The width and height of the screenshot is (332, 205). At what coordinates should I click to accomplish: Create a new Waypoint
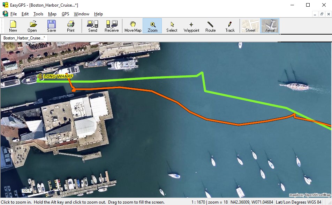tap(191, 25)
